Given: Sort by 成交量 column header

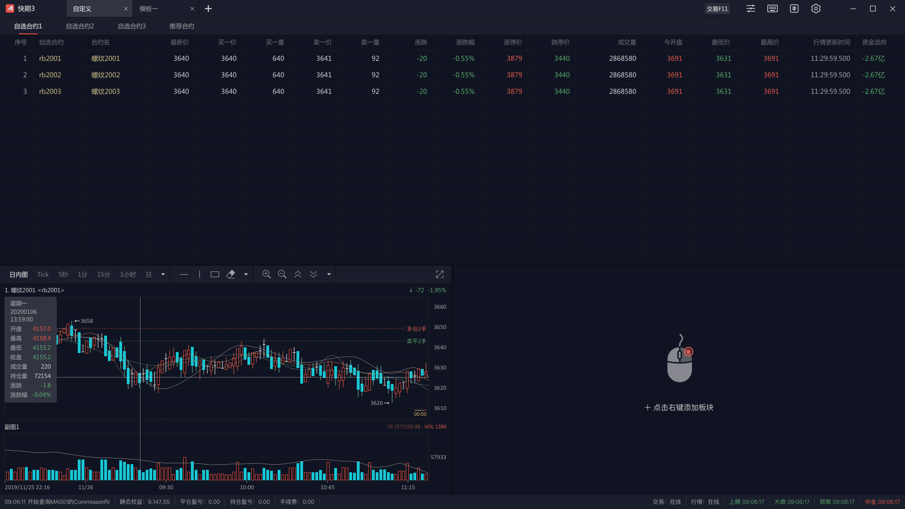Looking at the screenshot, I should click(x=627, y=42).
